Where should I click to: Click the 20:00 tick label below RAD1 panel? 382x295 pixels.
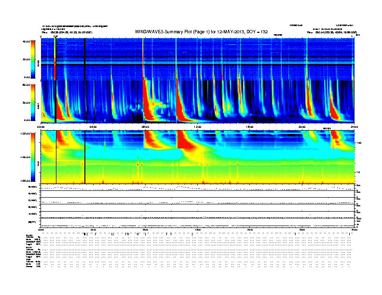(x=302, y=127)
